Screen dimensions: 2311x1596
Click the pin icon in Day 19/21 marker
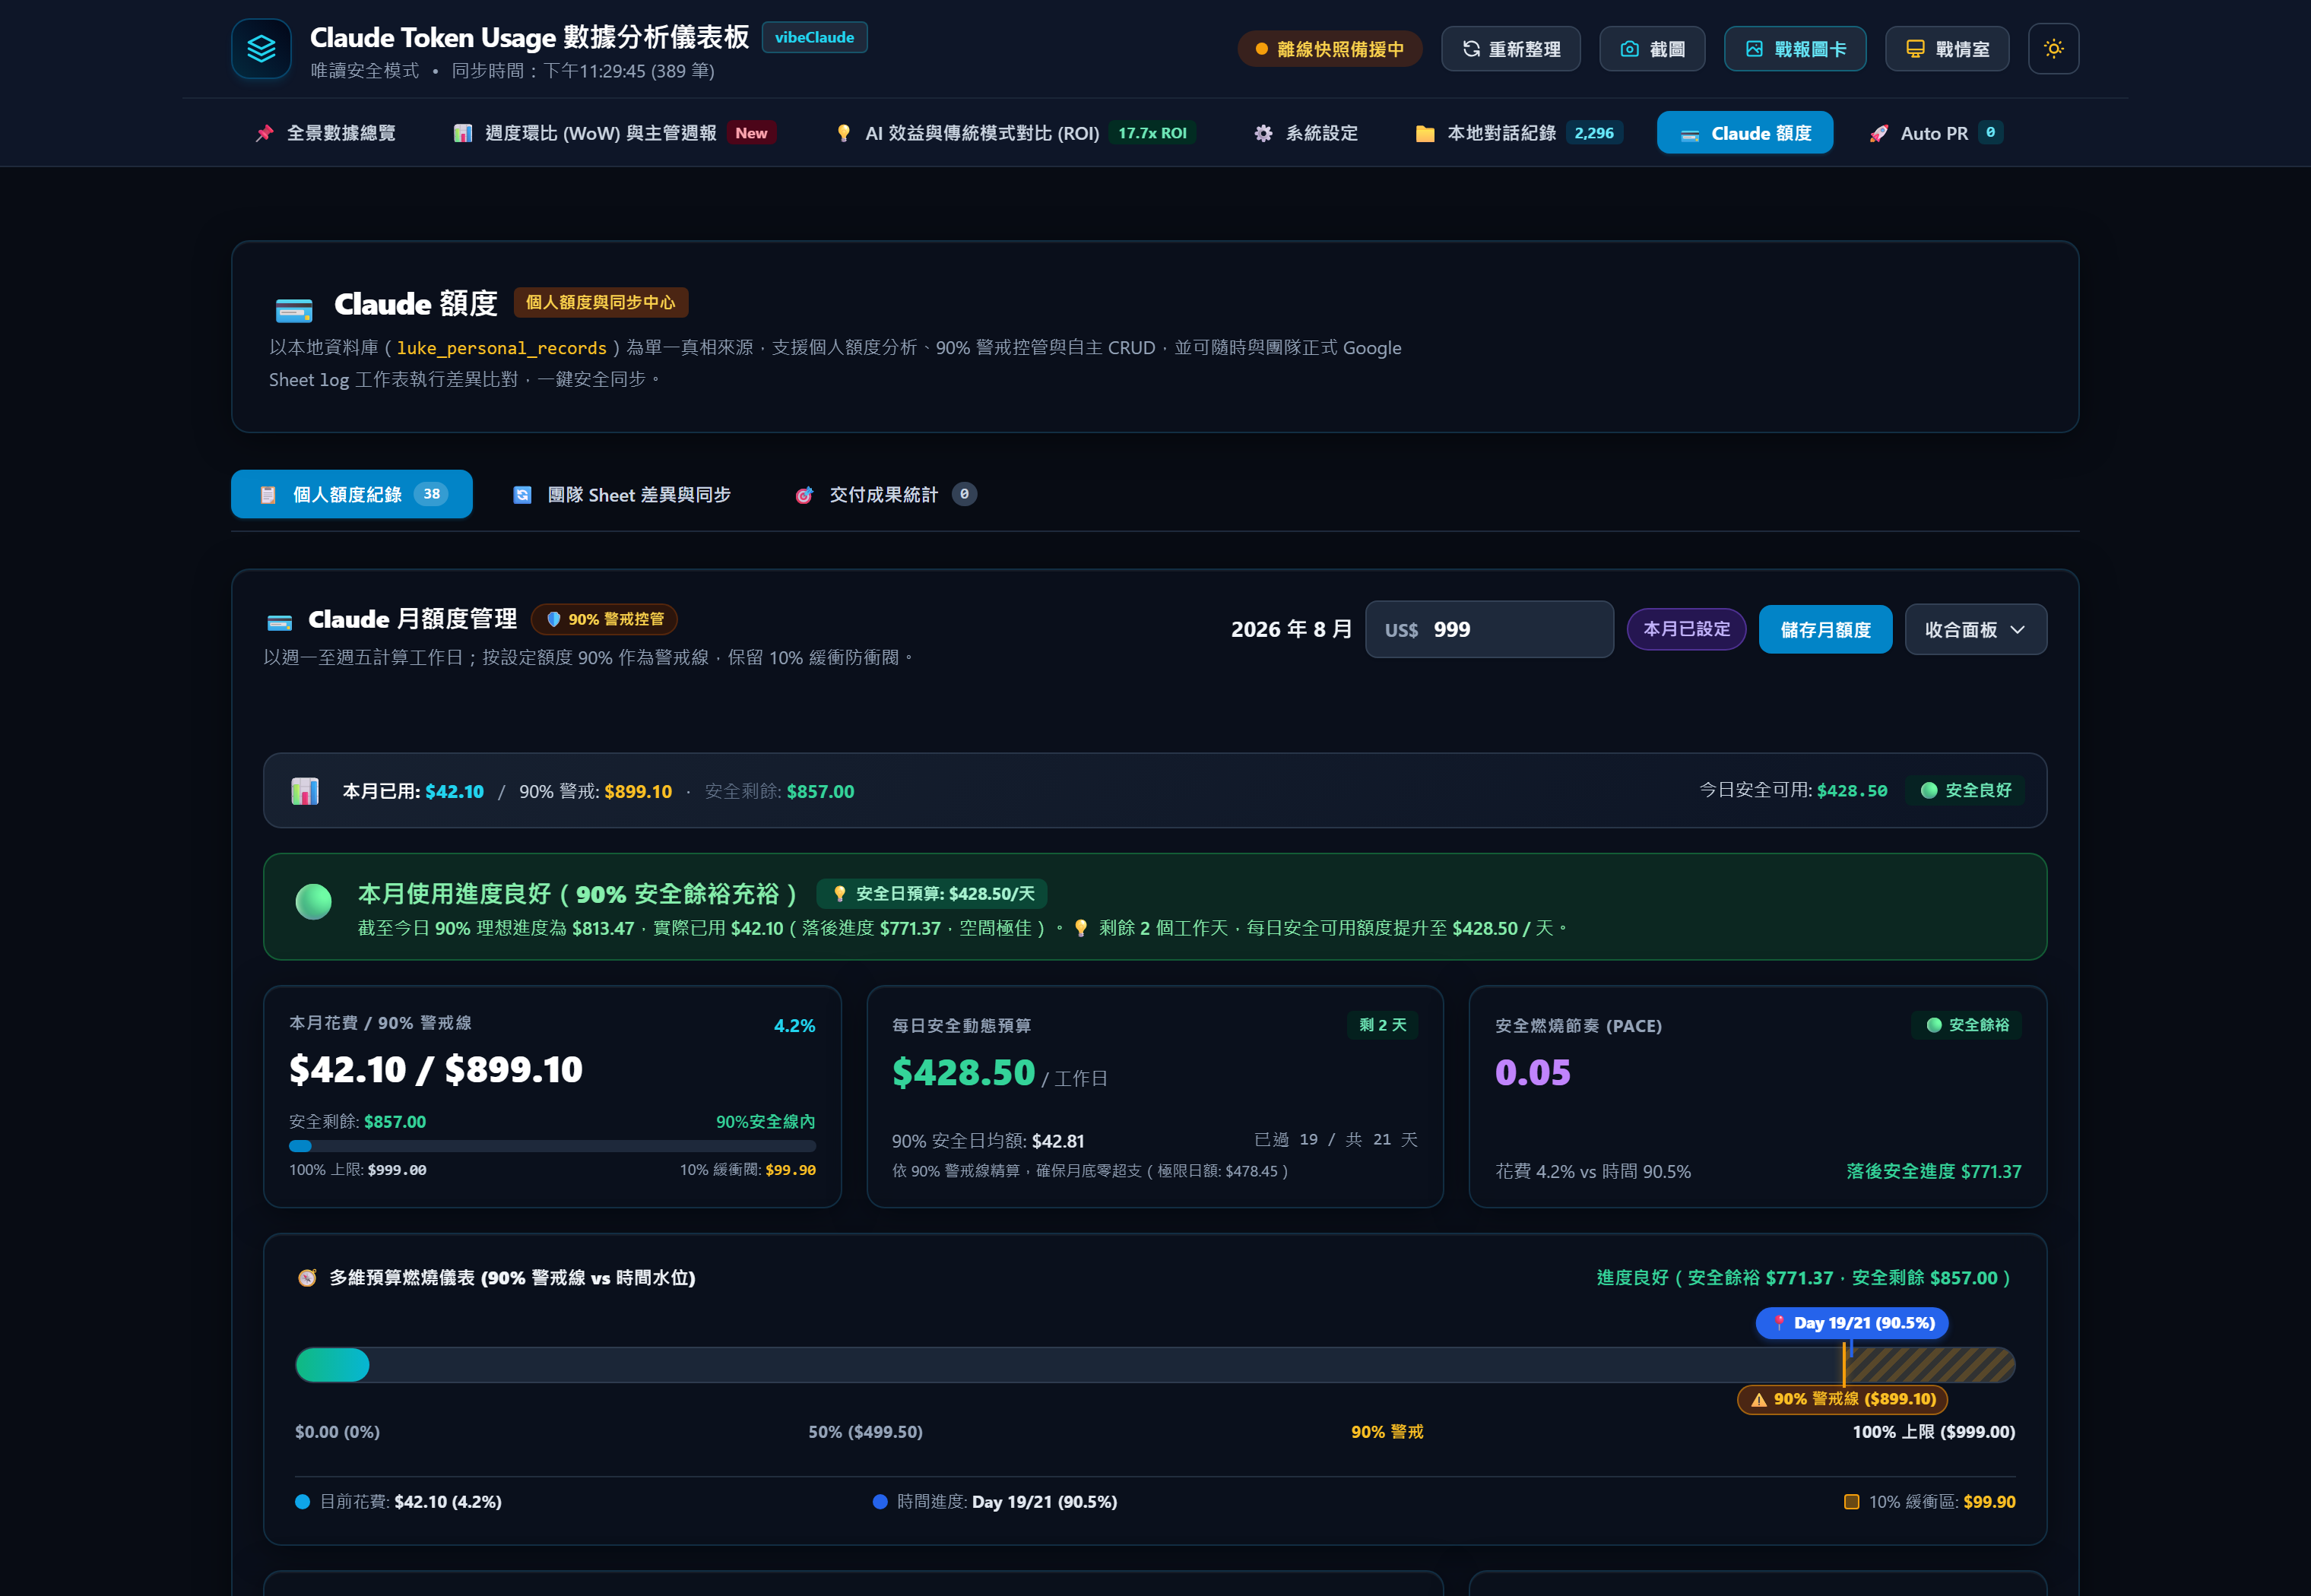pos(1779,1323)
